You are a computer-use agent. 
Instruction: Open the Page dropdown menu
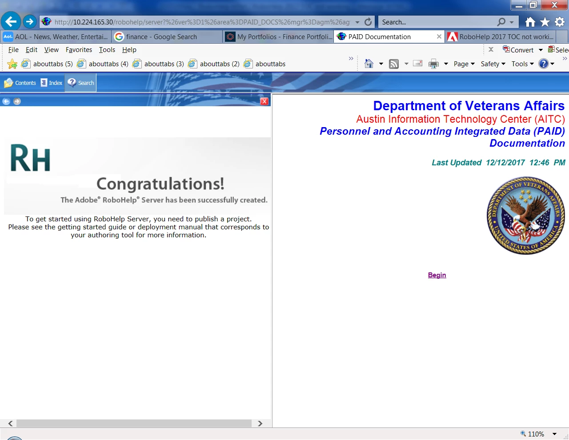[464, 64]
